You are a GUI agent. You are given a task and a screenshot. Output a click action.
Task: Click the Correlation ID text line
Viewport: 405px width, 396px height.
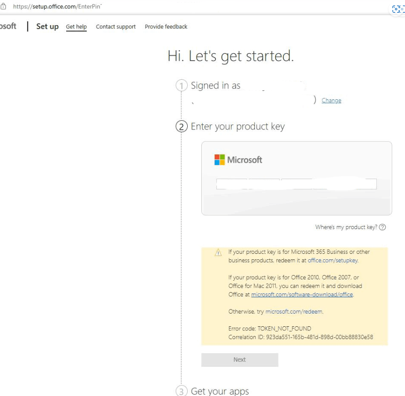300,337
